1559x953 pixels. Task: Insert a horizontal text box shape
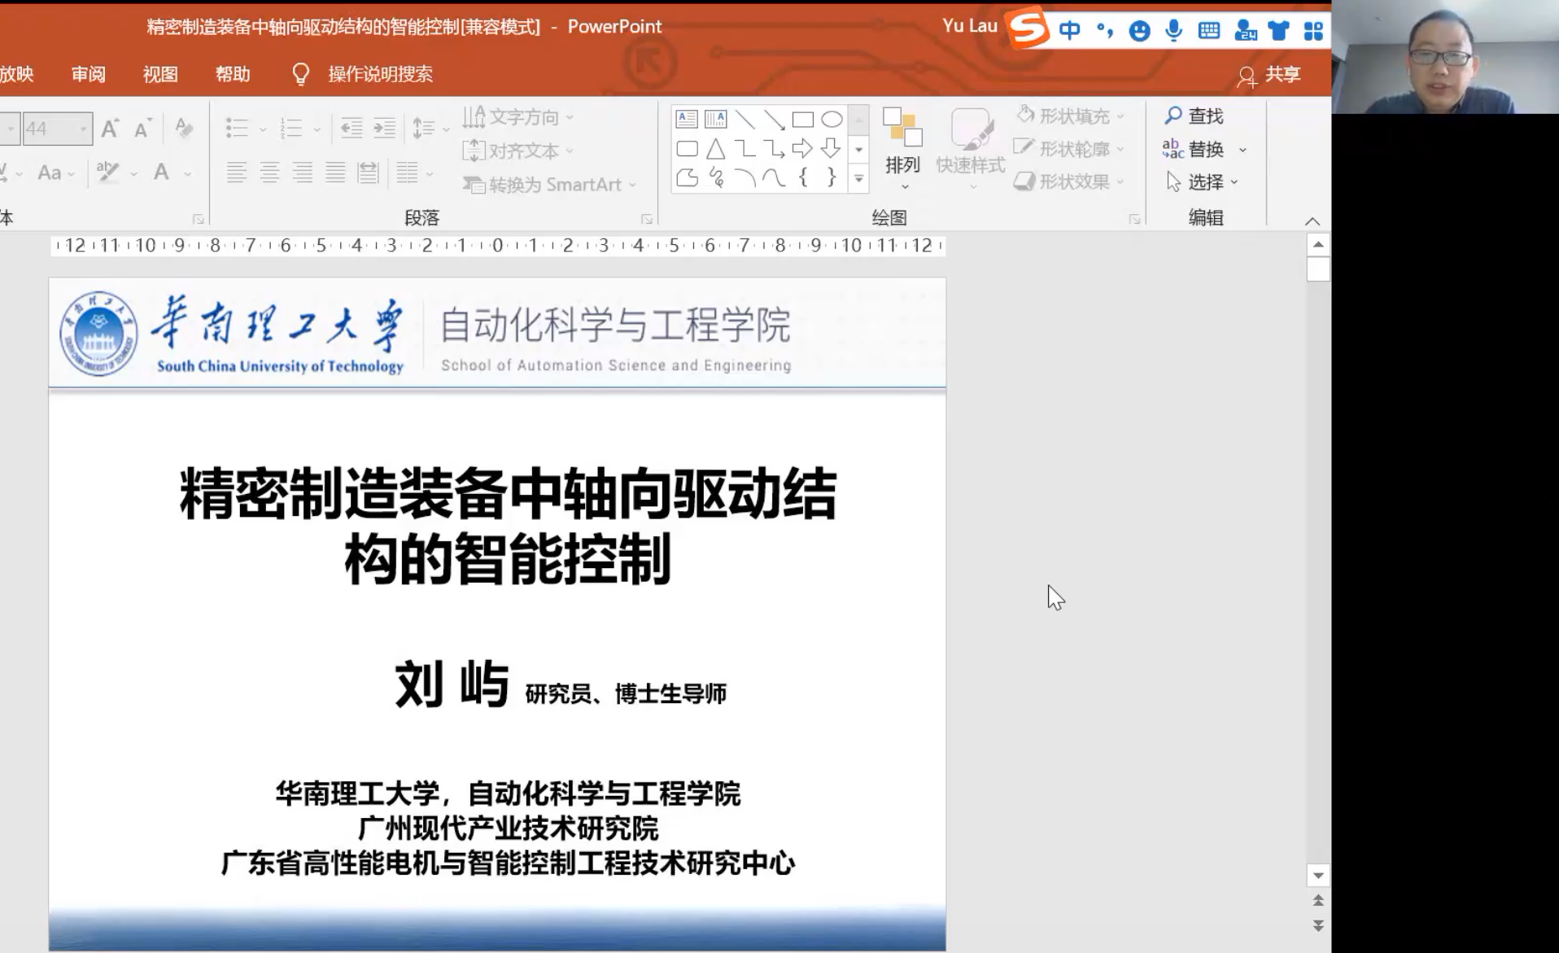click(x=687, y=120)
